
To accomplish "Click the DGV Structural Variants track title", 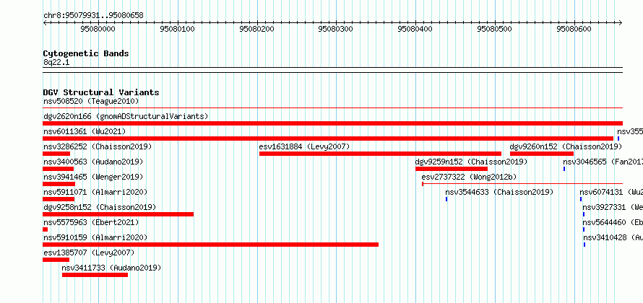I will coord(101,92).
